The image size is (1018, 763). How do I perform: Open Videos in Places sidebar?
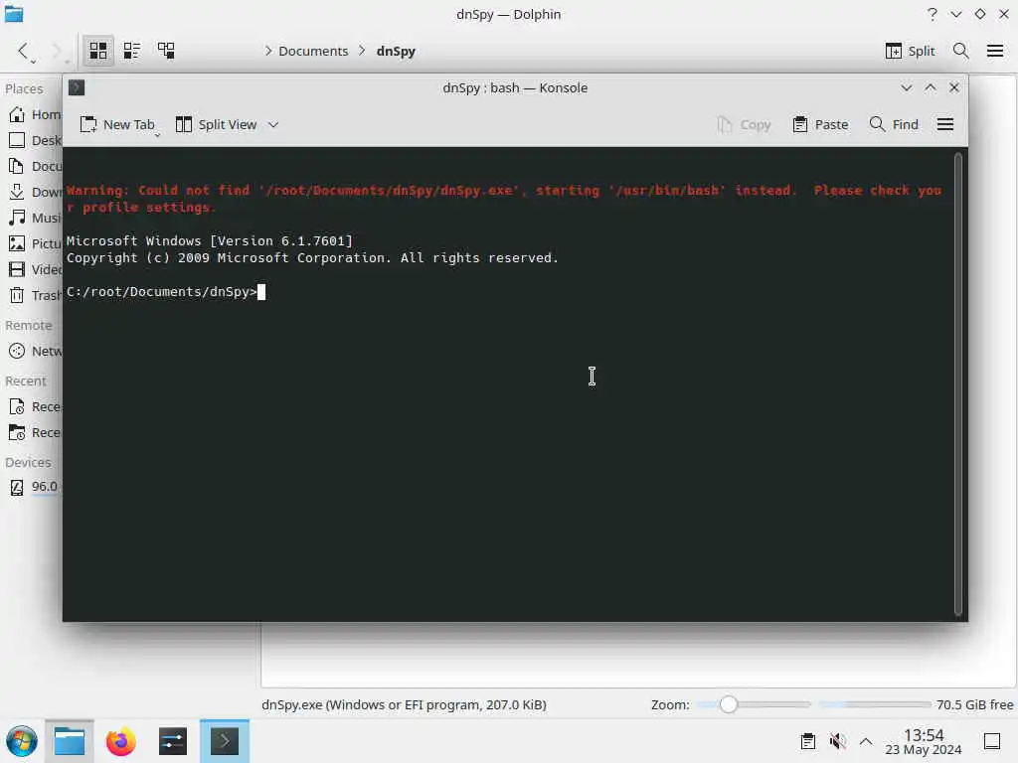point(34,269)
